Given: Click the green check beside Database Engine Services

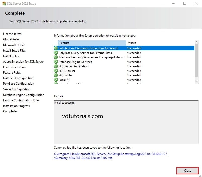Looking at the screenshot, I should point(56,62).
